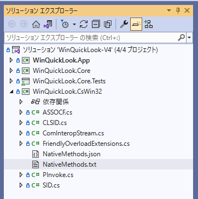Click the C# icon of WinQuickLook.App

[26, 60]
